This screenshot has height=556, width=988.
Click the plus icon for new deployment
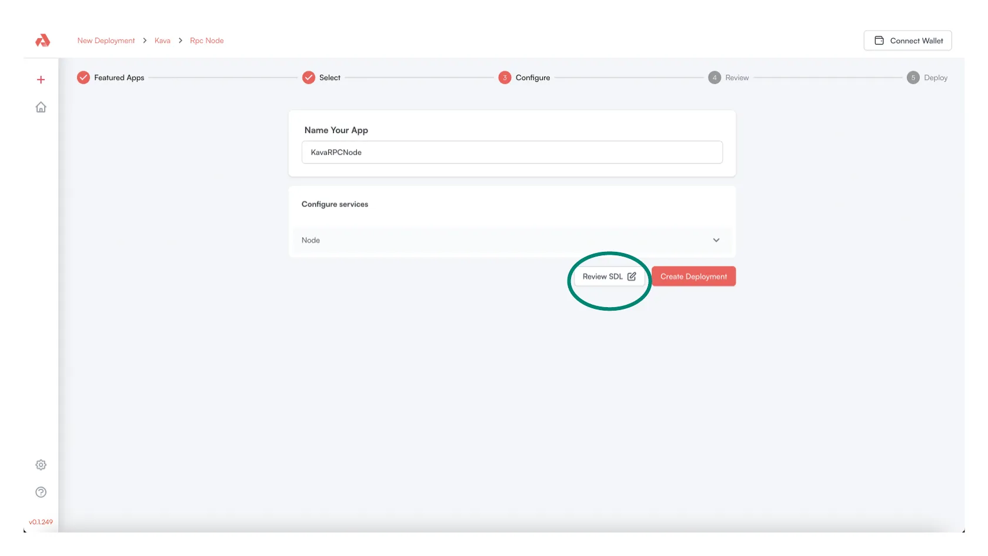tap(41, 80)
